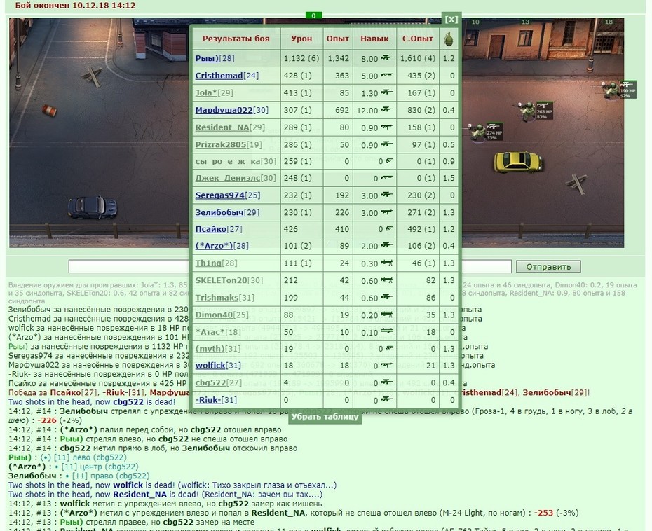Click the weapon icon in the -Riuk- row

click(387, 399)
